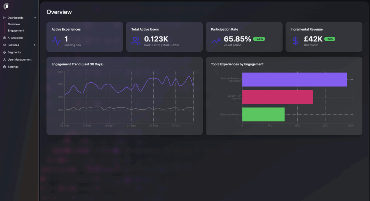
Task: Click the Segments icon in sidebar
Action: point(4,52)
